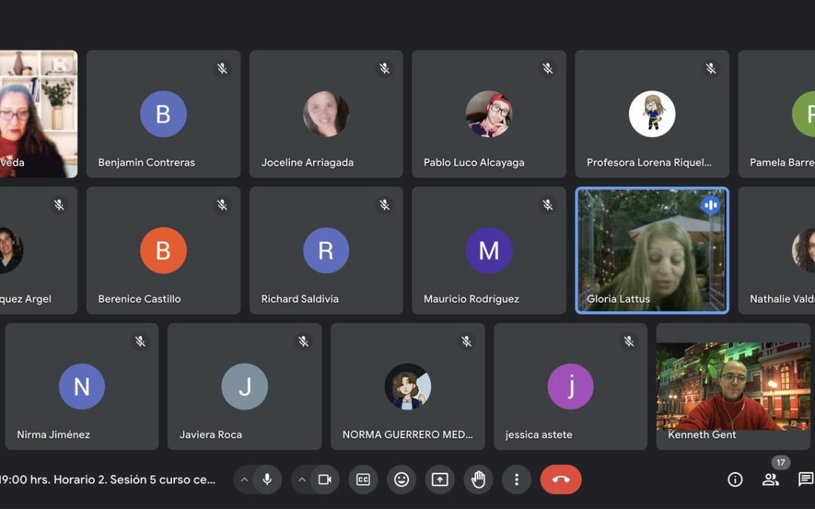Expand audio settings chevron beside microphone
The height and width of the screenshot is (509, 815).
[244, 480]
